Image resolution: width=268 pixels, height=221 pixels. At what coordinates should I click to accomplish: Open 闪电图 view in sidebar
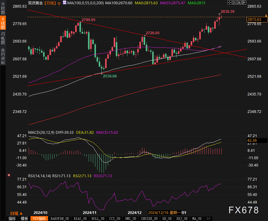[3, 38]
